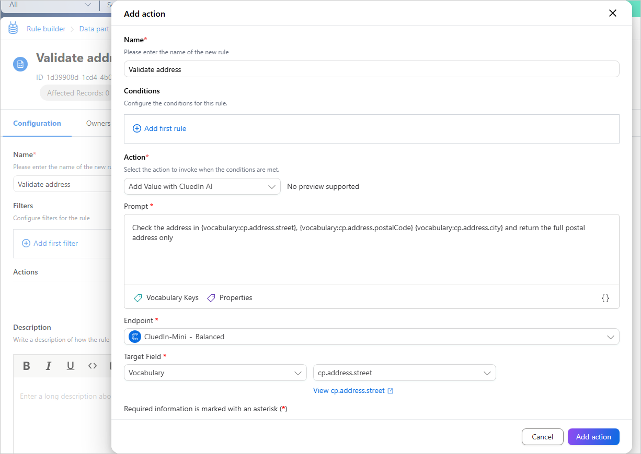The height and width of the screenshot is (454, 641).
Task: Click the Rule builder database icon
Action: [x=13, y=29]
